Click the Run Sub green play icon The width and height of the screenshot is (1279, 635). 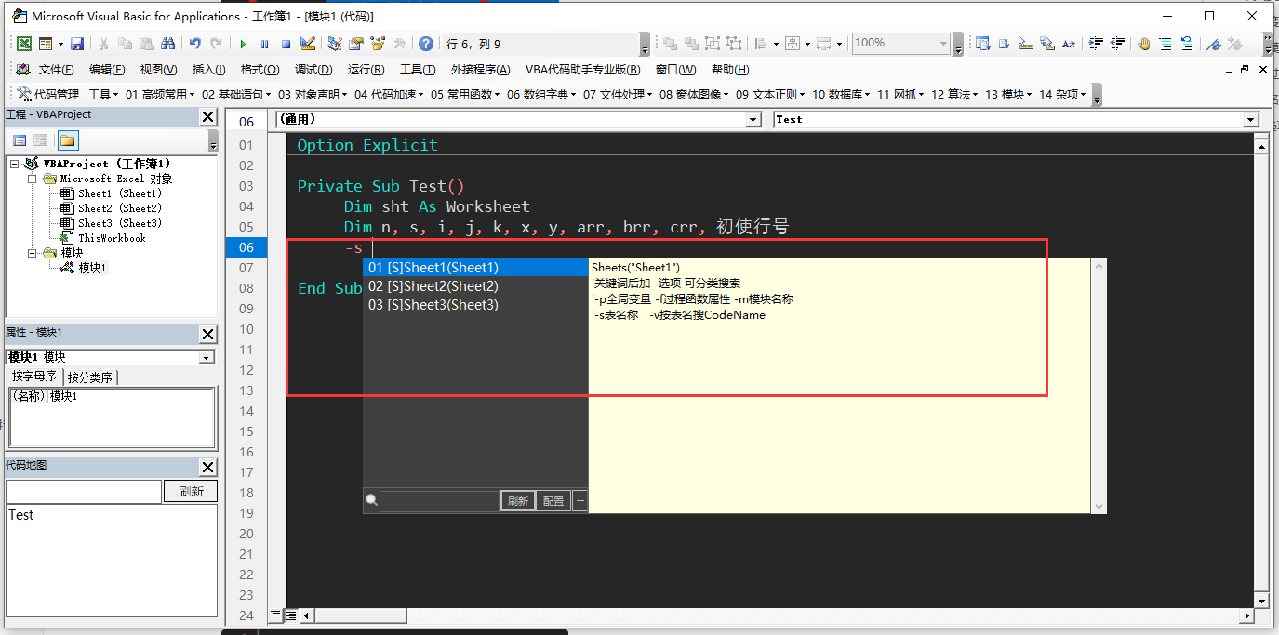pos(243,44)
